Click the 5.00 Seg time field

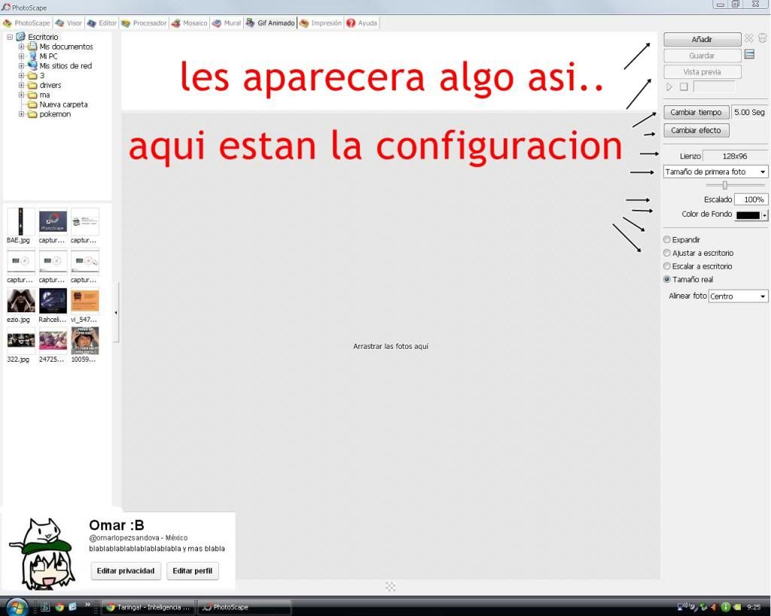(749, 112)
